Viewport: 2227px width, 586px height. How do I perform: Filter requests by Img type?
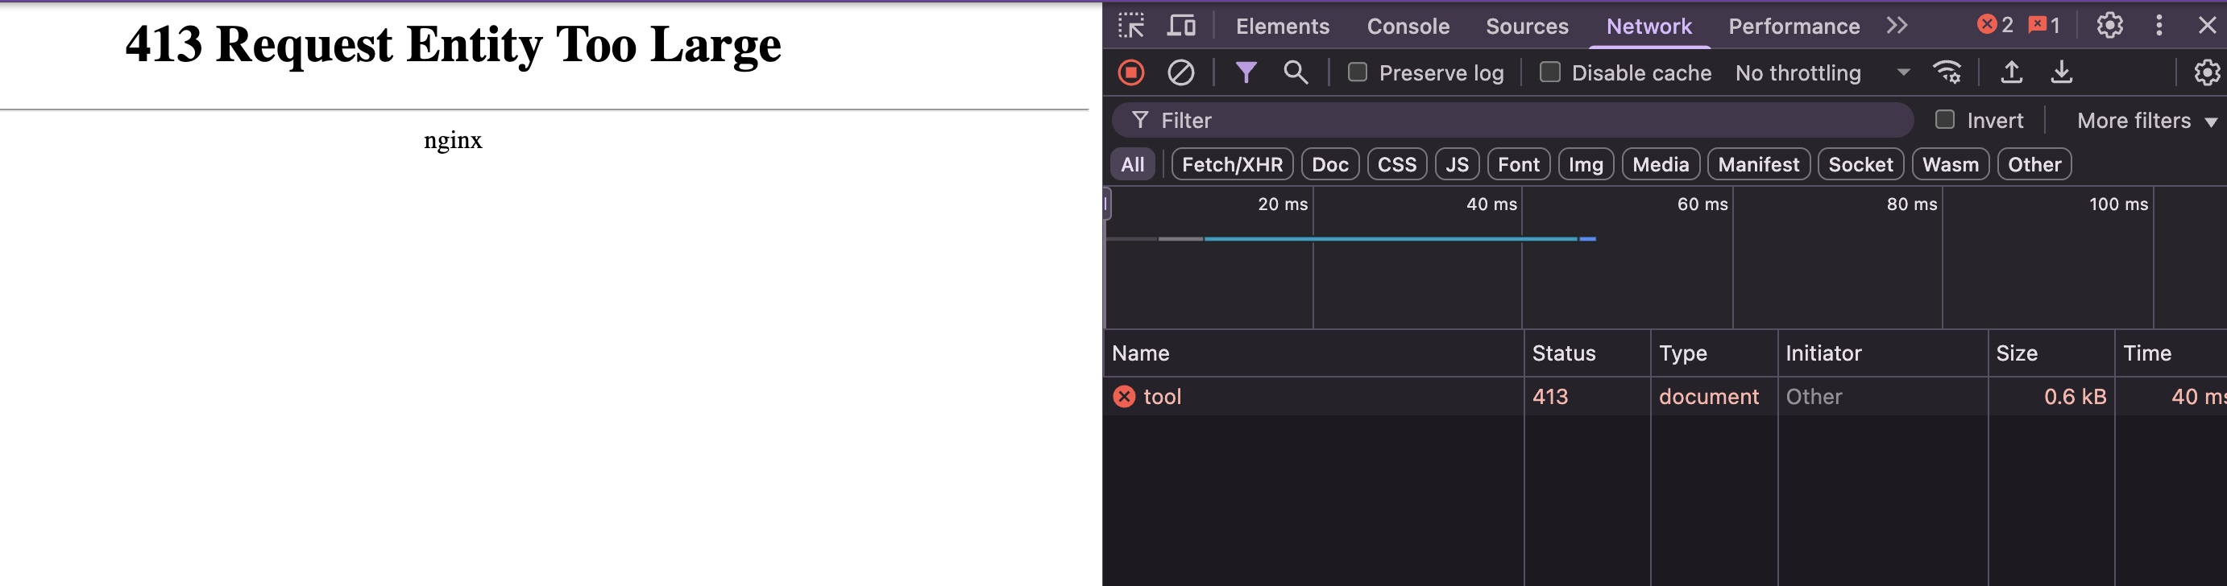pyautogui.click(x=1586, y=164)
